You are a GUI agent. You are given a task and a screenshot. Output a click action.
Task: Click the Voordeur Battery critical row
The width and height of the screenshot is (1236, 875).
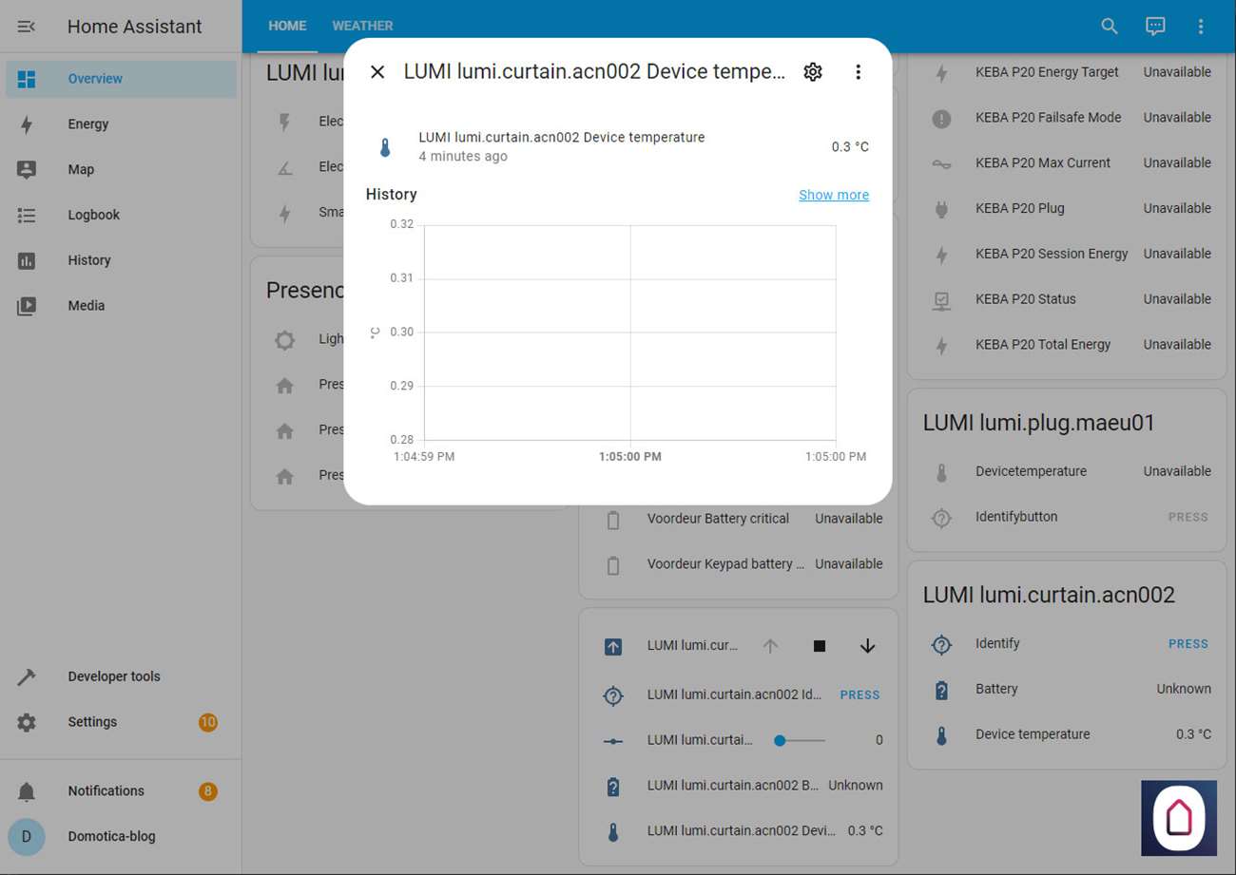[739, 519]
